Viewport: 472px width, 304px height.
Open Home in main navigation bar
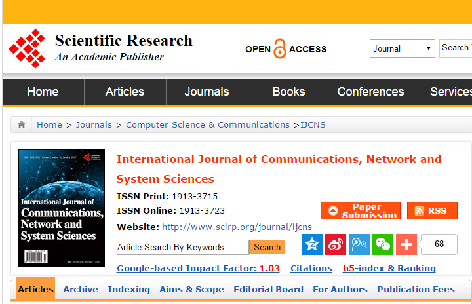pyautogui.click(x=43, y=92)
